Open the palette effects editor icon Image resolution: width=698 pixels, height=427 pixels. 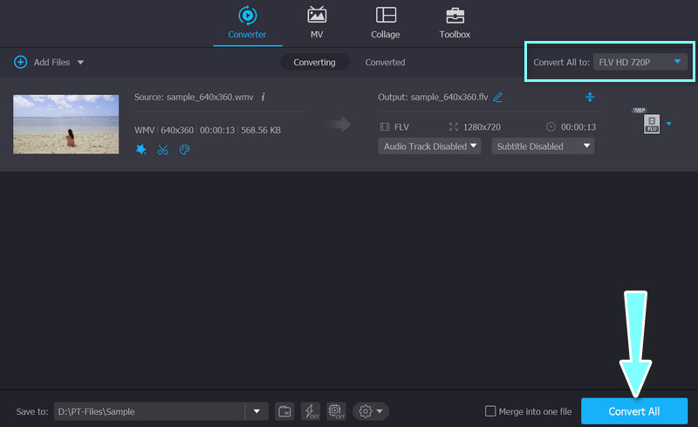pos(184,150)
